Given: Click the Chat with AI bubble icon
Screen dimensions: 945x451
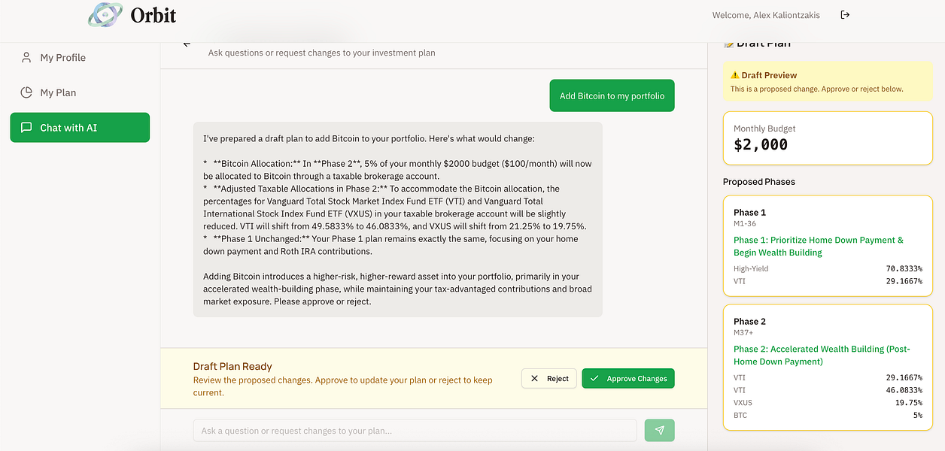Looking at the screenshot, I should tap(26, 128).
